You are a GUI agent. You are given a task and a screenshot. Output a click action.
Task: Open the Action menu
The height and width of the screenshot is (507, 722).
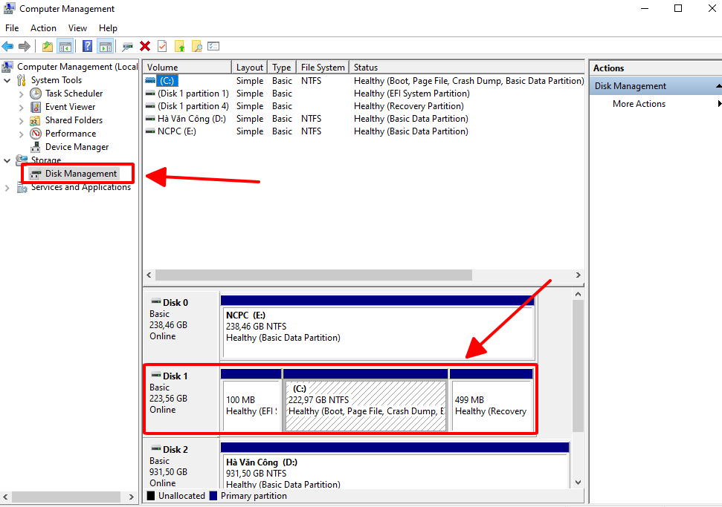point(43,28)
